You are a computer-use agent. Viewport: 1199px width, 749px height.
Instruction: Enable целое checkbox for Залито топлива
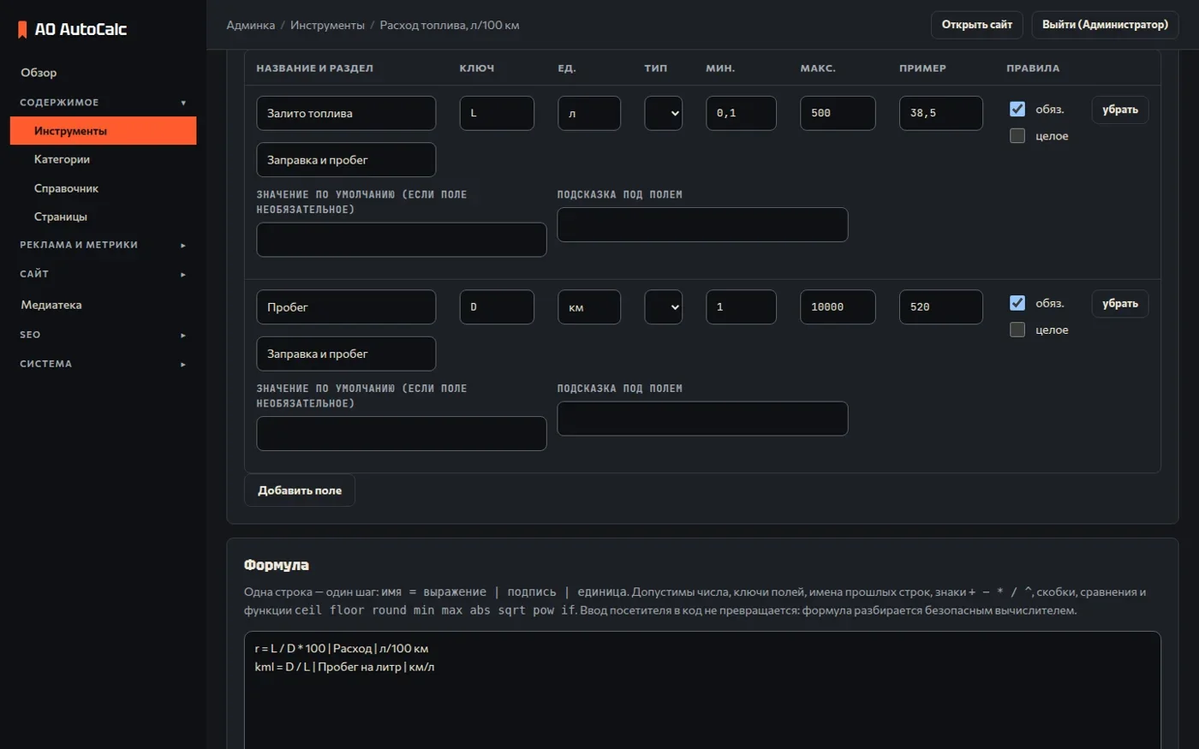[x=1017, y=136]
